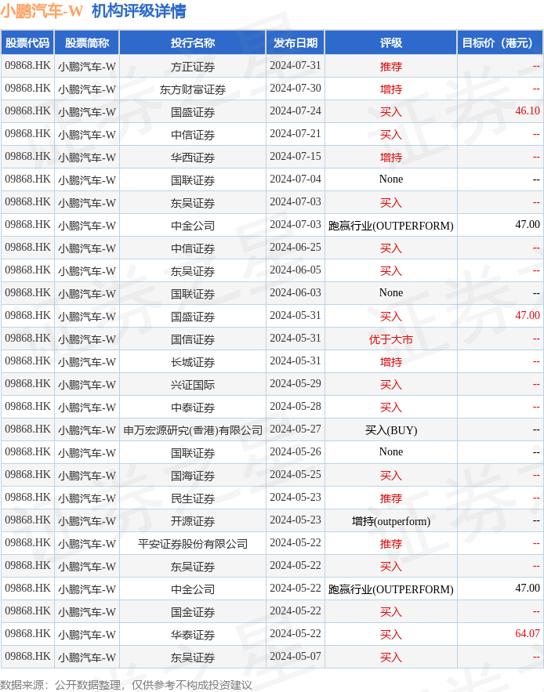544x692 pixels.
Task: Click 方正证券 in the 2024-07-31 row
Action: (x=193, y=66)
